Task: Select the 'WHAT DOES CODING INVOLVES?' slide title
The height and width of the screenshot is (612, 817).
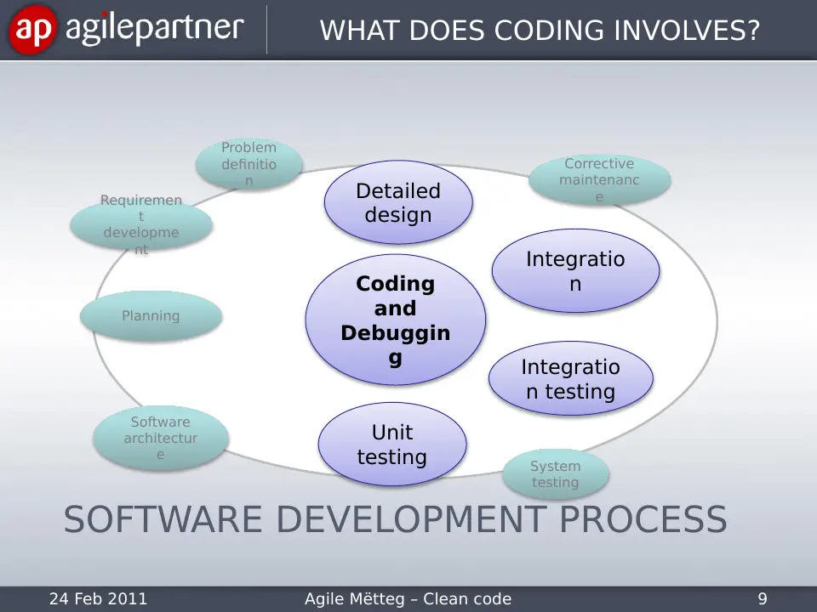Action: [x=540, y=31]
